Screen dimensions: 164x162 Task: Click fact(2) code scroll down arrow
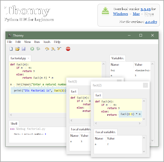click(144, 119)
